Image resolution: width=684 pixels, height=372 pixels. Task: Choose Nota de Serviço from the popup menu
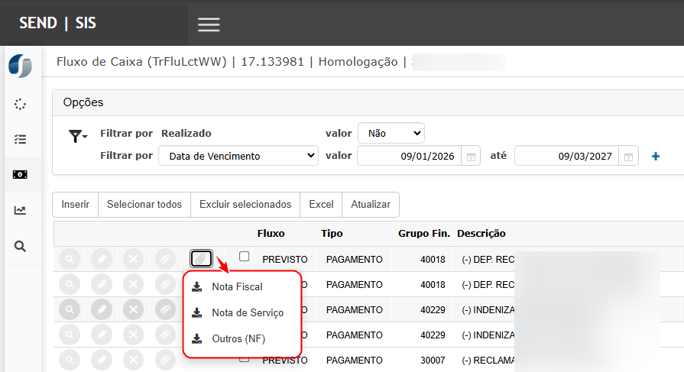point(247,312)
